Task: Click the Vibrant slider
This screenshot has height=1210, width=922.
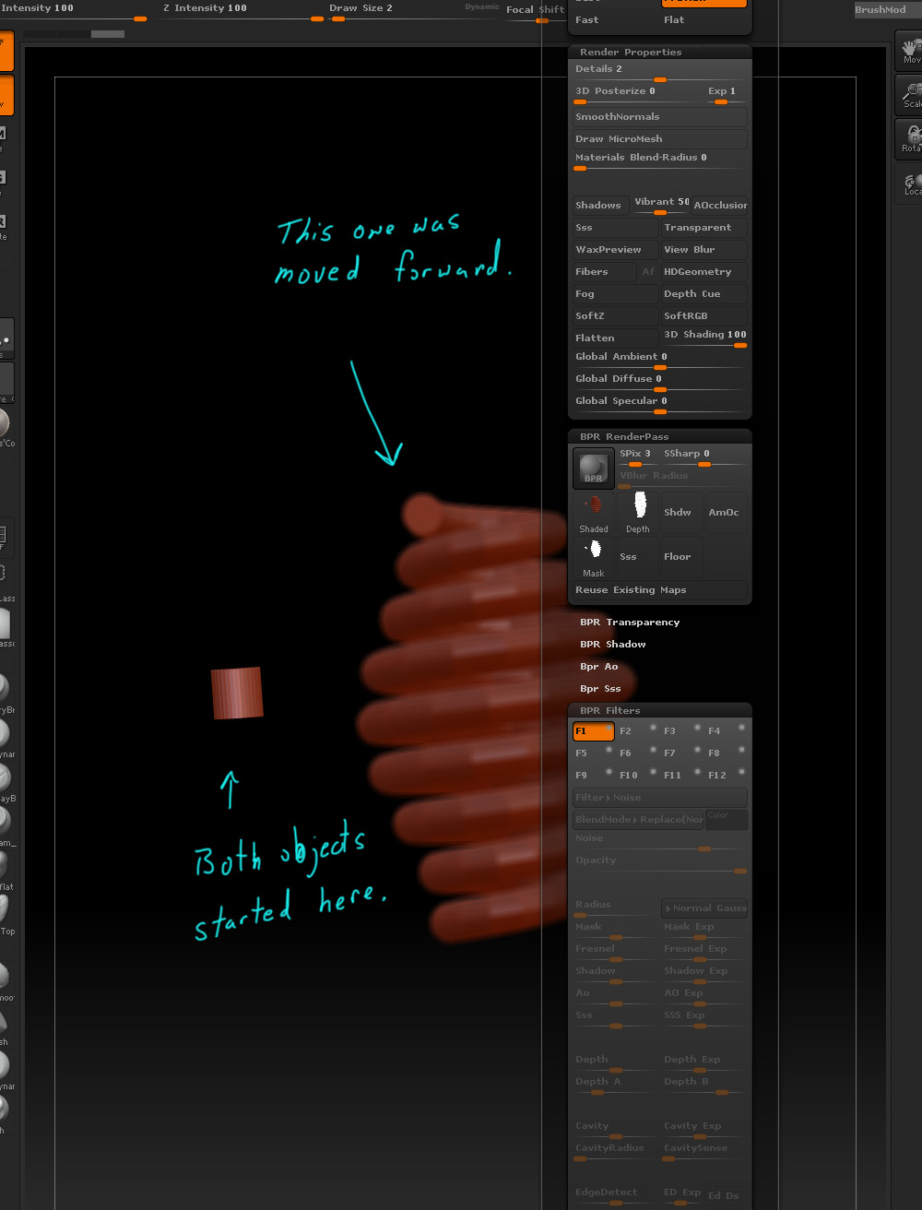Action: pos(660,206)
